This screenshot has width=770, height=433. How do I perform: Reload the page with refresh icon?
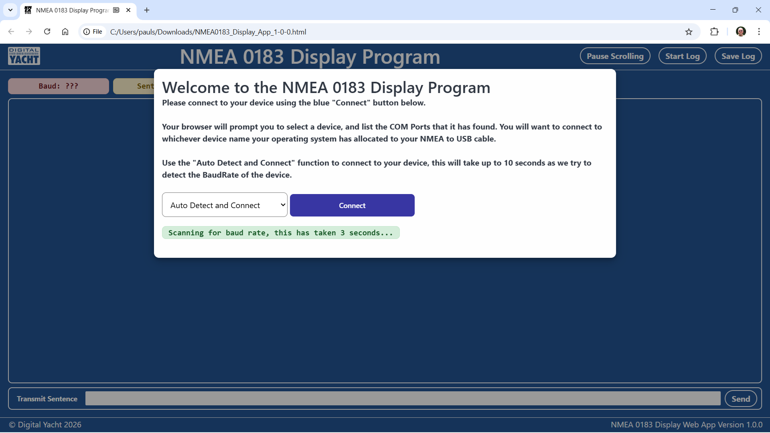(x=47, y=32)
